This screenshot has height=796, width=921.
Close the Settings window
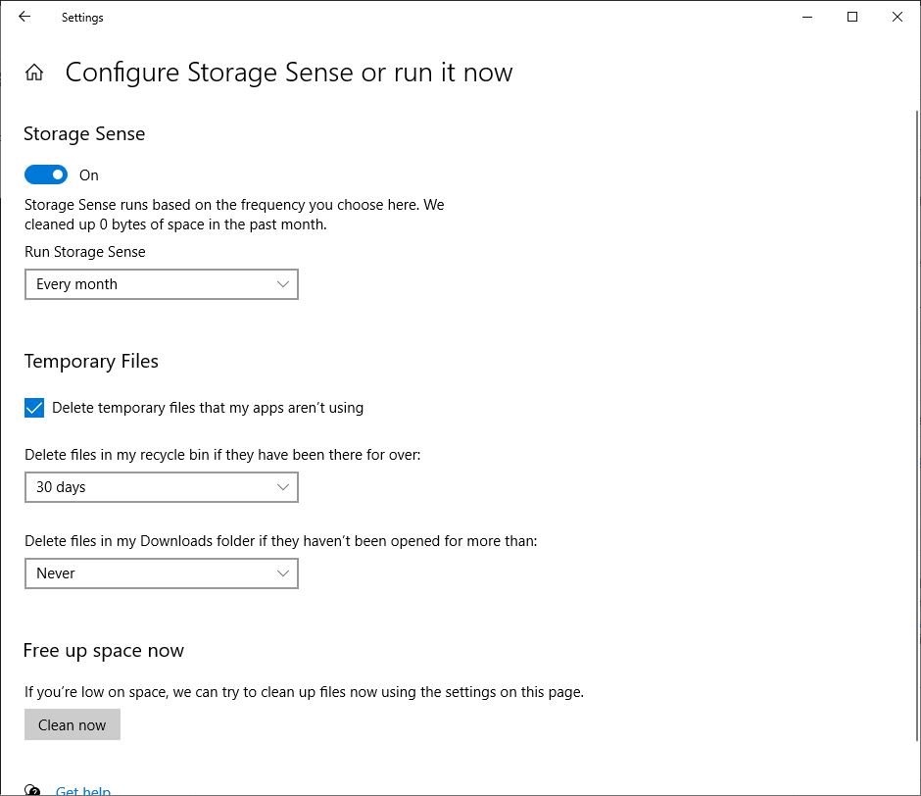[897, 17]
